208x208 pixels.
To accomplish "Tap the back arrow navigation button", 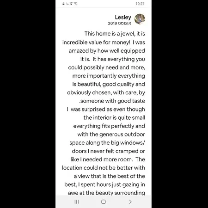I will [130, 202].
